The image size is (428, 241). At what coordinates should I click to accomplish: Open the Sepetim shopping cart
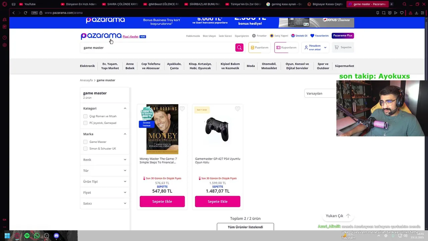pyautogui.click(x=343, y=48)
